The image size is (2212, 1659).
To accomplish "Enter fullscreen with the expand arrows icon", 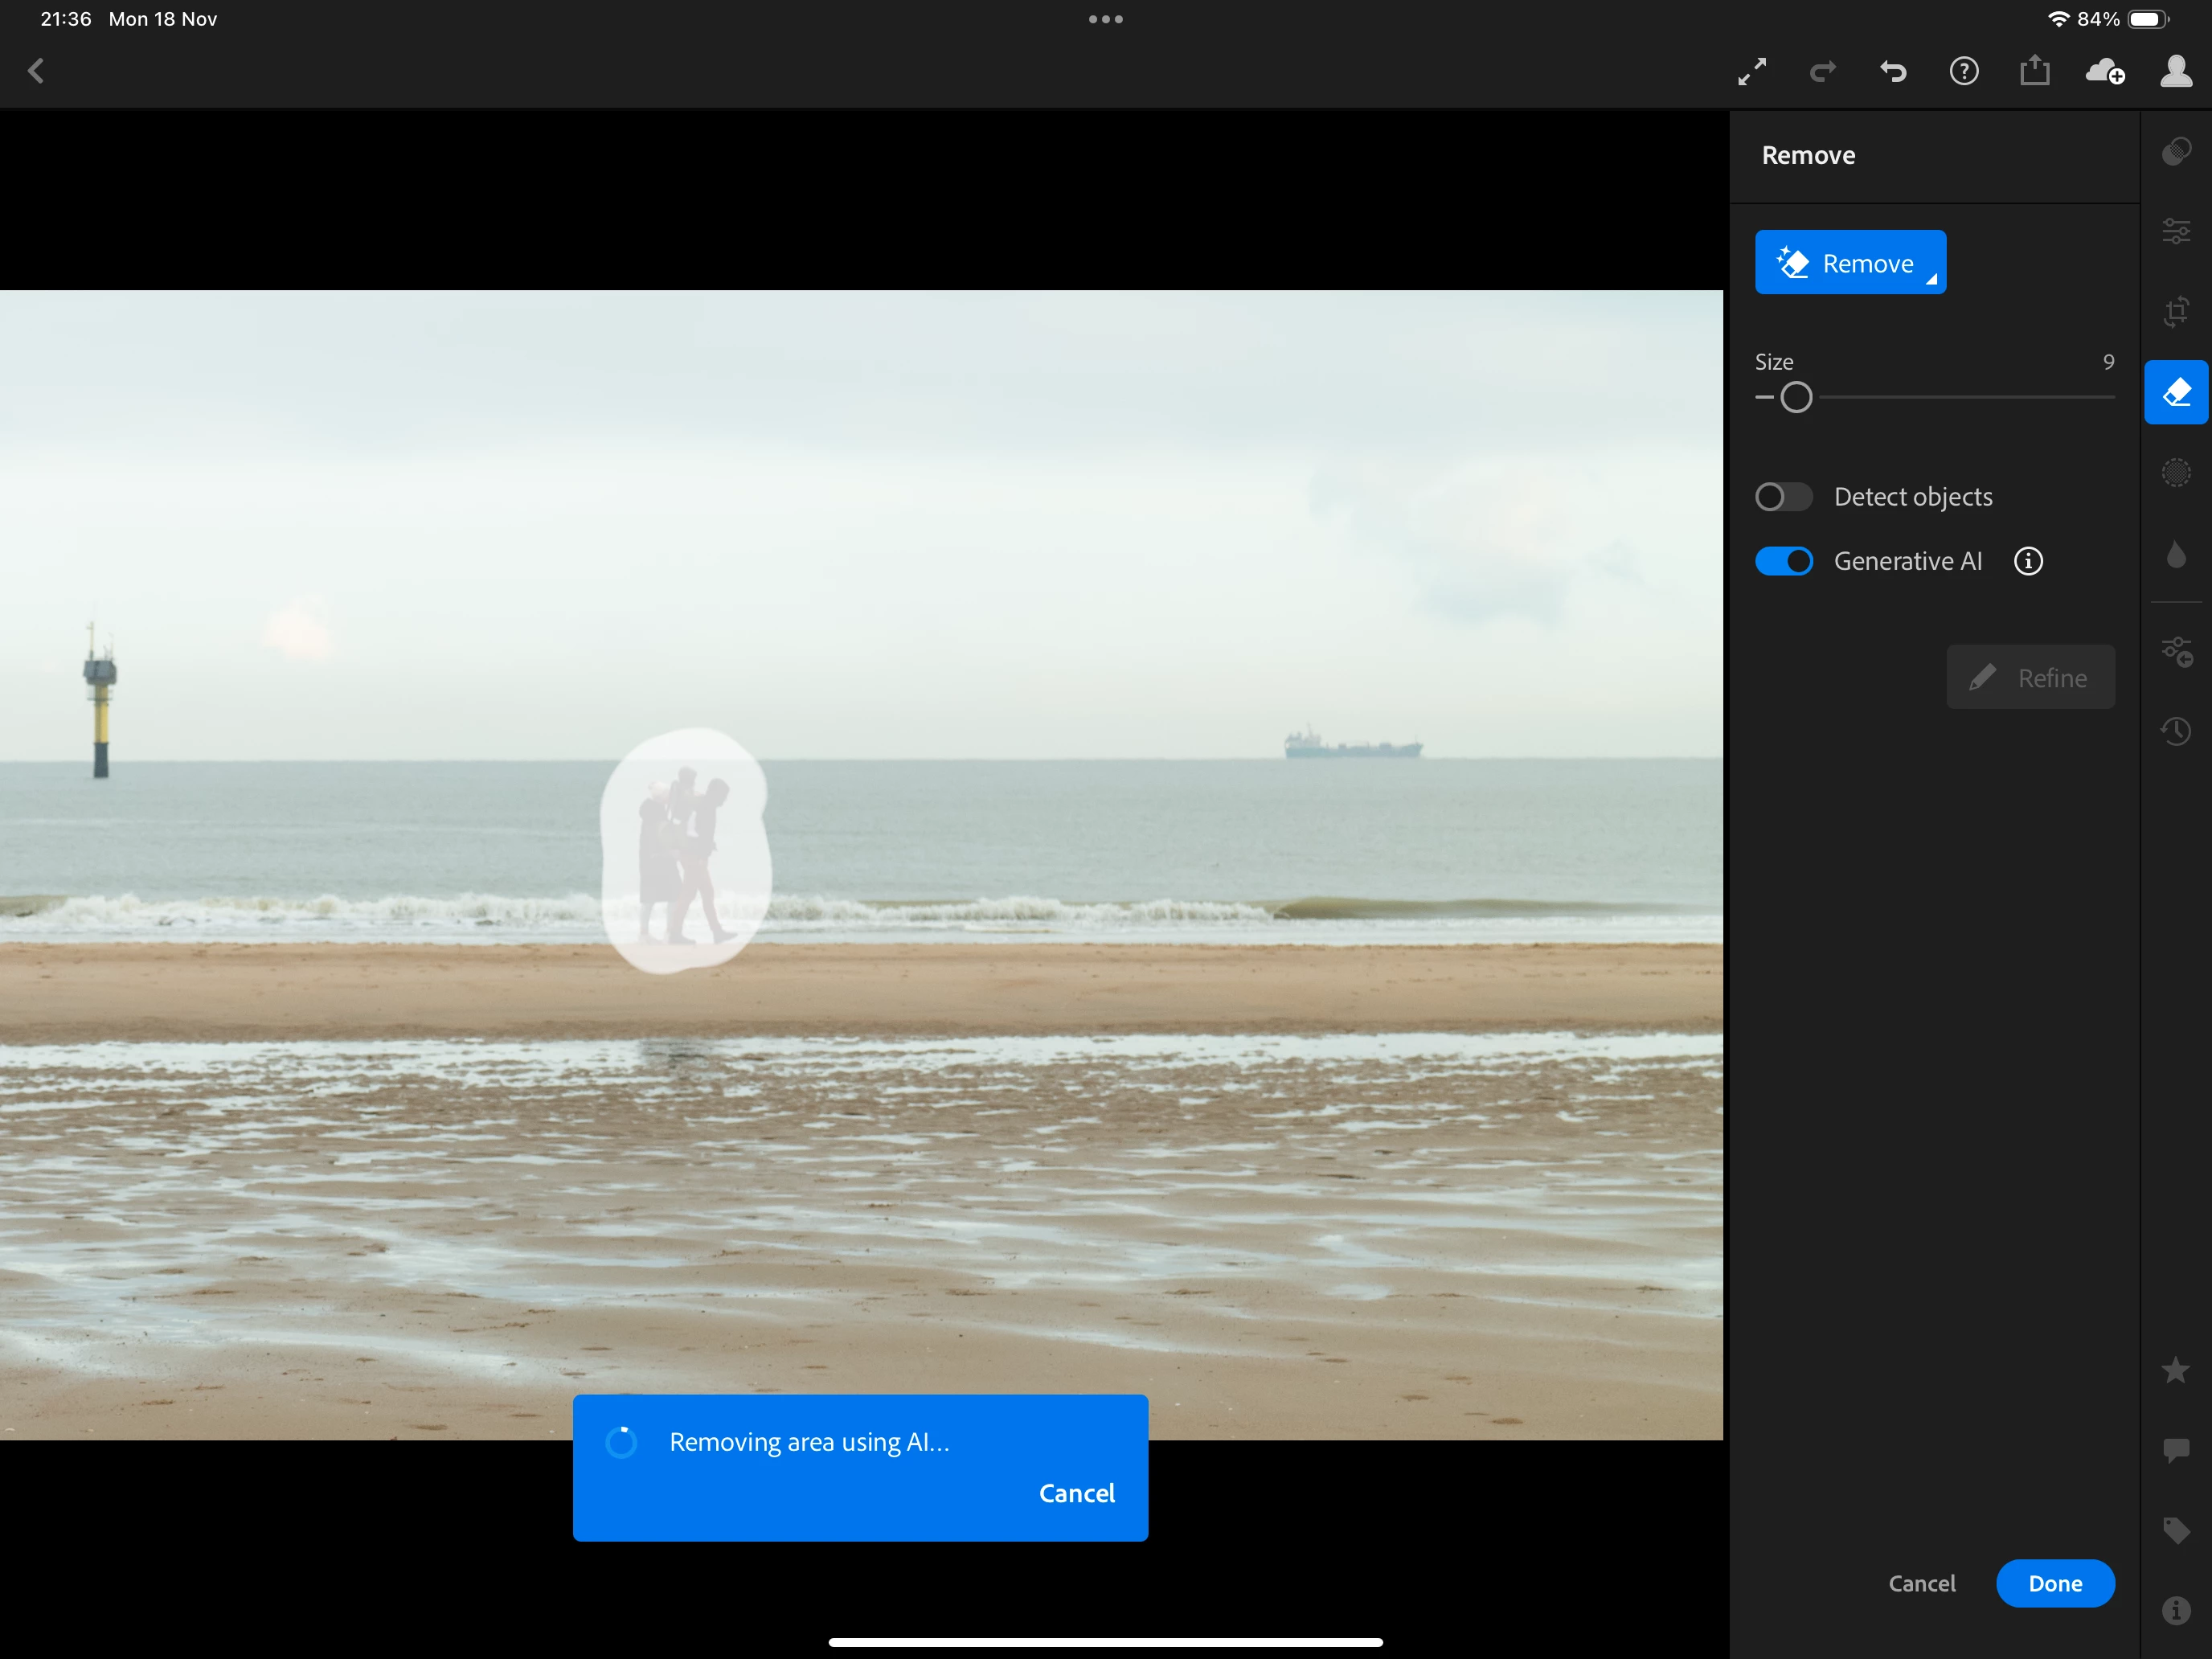I will [x=1752, y=71].
